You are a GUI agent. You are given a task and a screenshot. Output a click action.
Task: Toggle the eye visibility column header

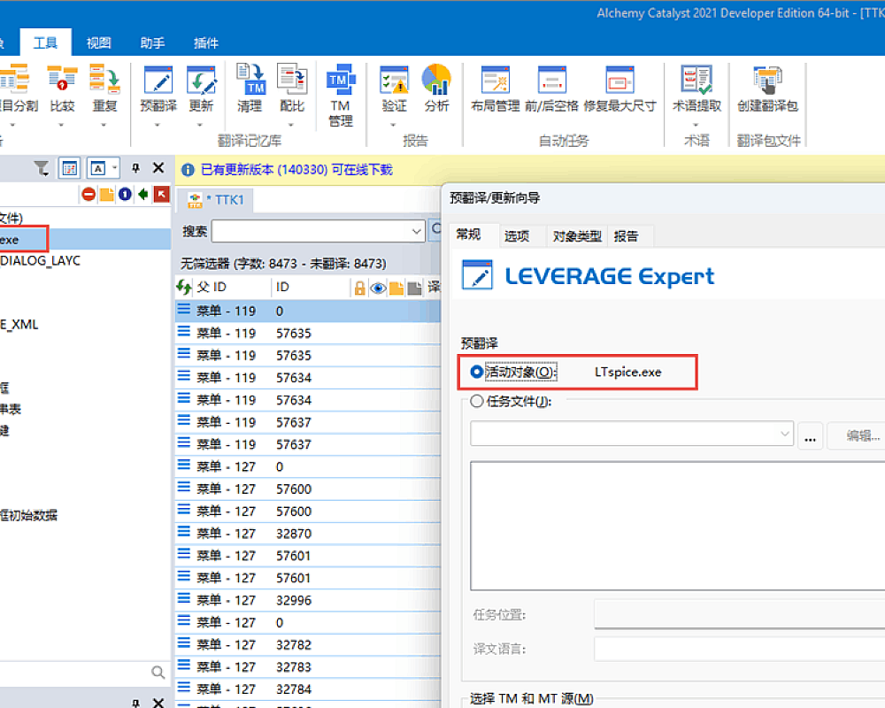click(x=378, y=288)
